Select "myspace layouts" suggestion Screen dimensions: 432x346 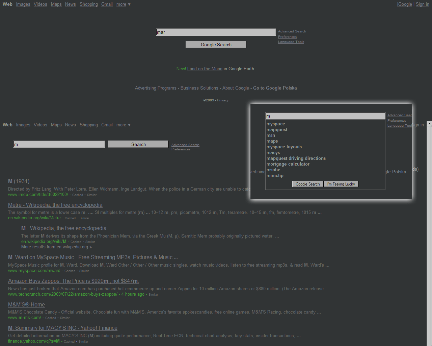coord(284,147)
